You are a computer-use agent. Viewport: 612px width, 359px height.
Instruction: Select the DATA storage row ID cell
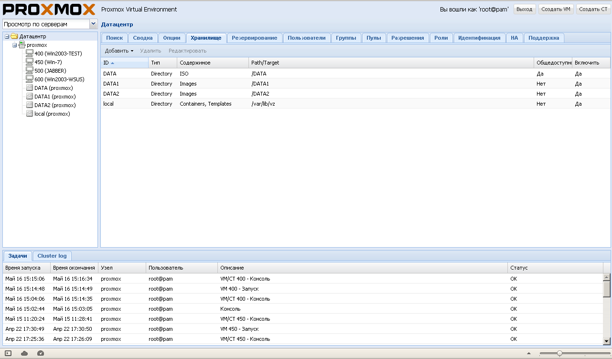124,74
